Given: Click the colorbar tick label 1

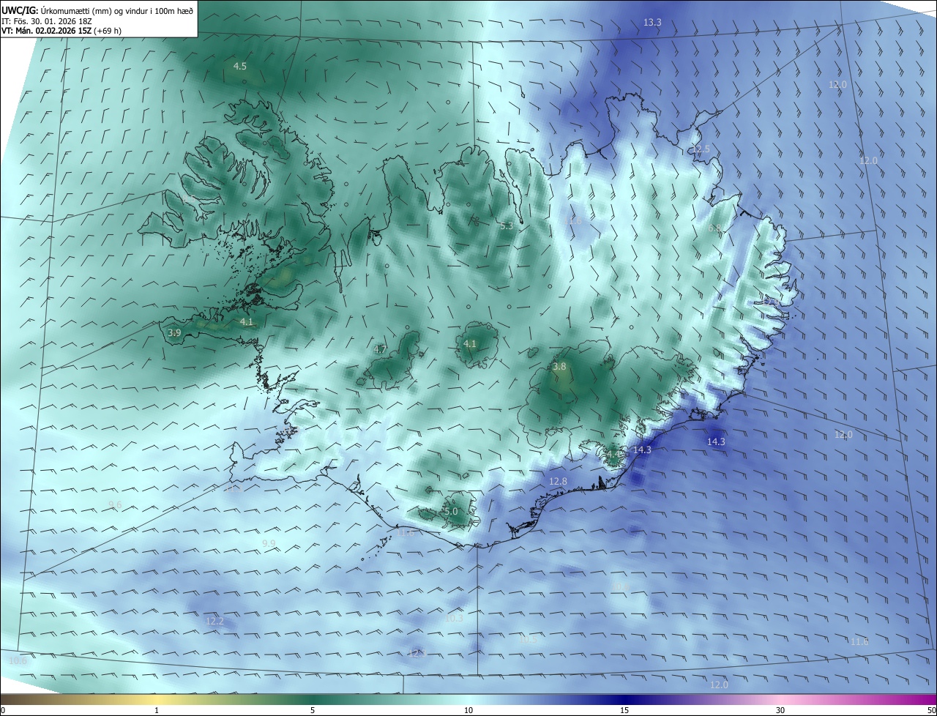Looking at the screenshot, I should pos(157,710).
